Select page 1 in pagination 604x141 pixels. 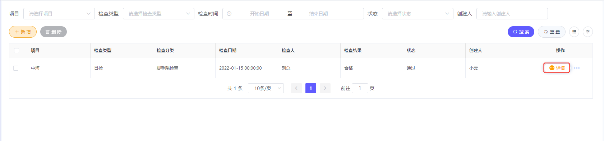pos(311,88)
